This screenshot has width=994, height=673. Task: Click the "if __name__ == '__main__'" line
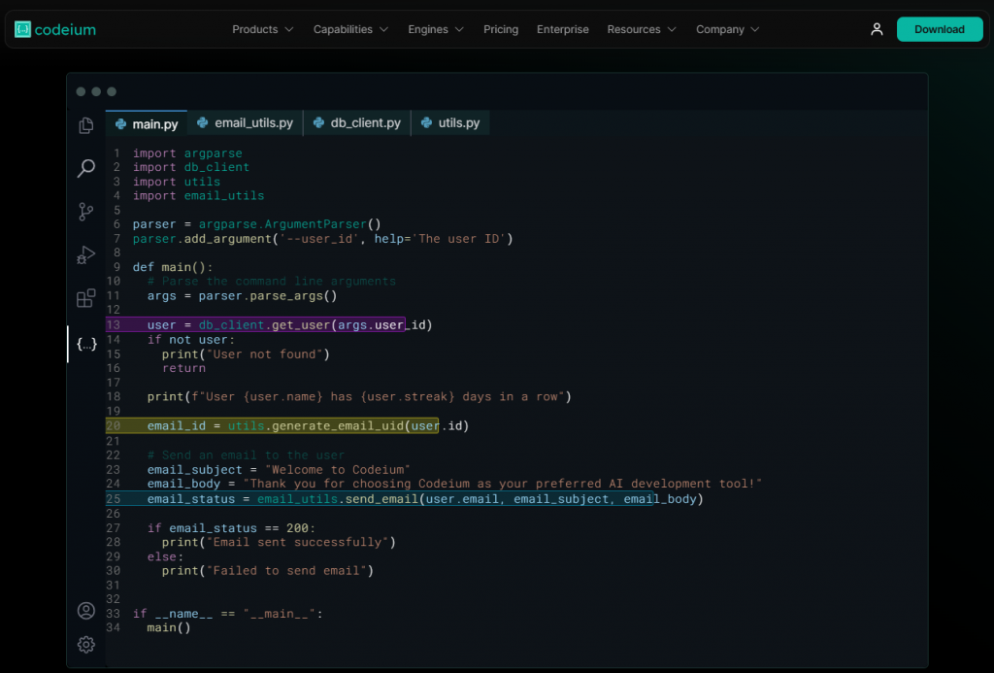pyautogui.click(x=227, y=614)
